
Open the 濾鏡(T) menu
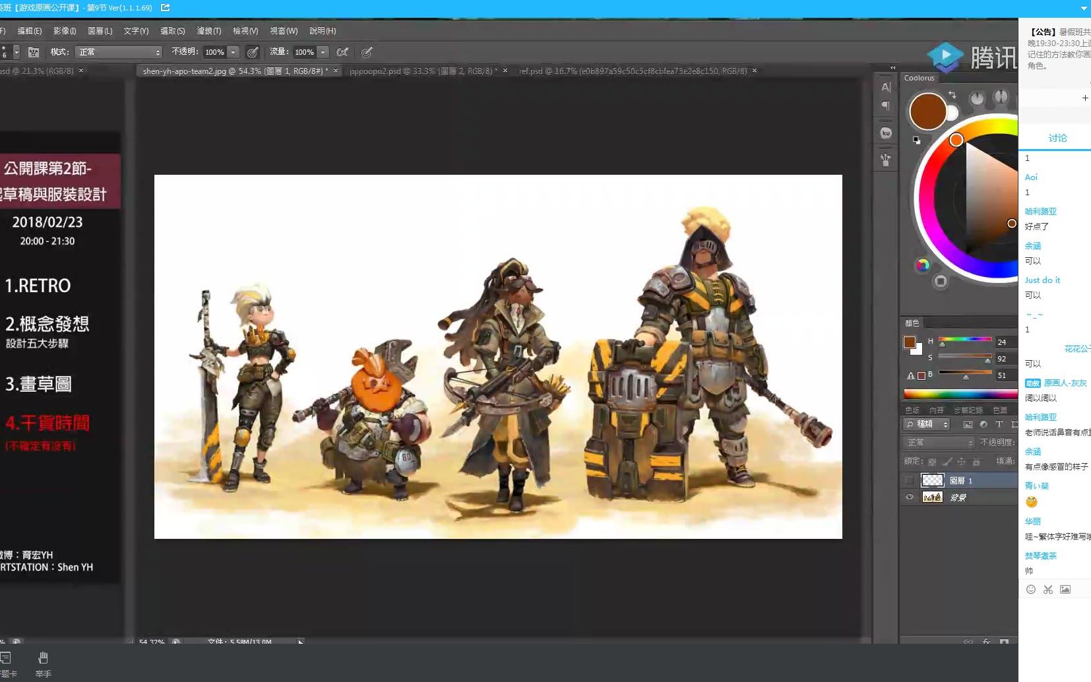(209, 31)
